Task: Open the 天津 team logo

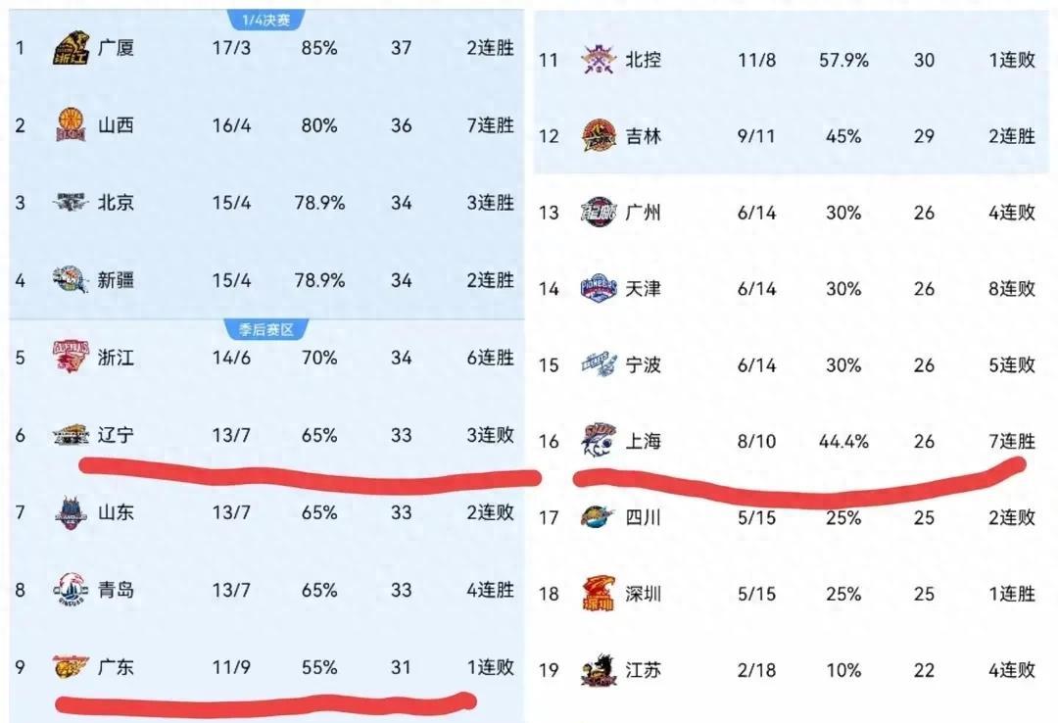Action: [x=598, y=288]
